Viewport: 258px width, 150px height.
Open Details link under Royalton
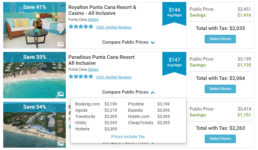(93, 20)
